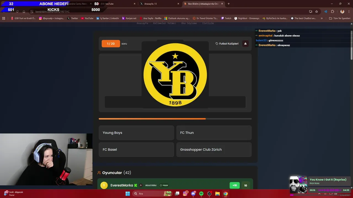This screenshot has height=198, width=353.
Task: Open Spotify from the taskbar
Action: pyautogui.click(x=201, y=194)
